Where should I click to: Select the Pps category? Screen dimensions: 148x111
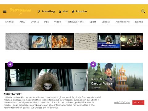[x=47, y=22]
